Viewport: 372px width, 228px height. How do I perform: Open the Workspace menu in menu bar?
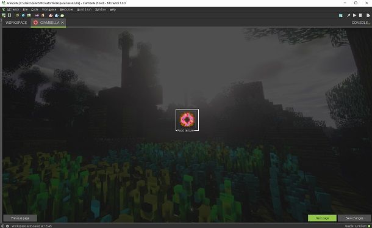[49, 10]
